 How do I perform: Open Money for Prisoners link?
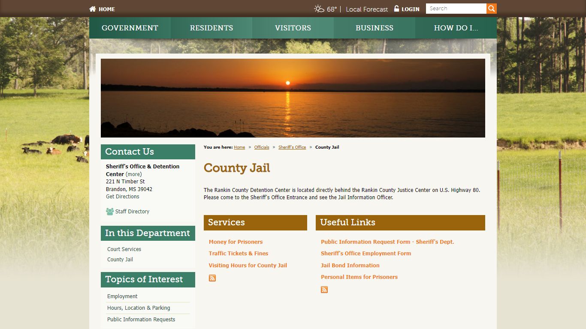[x=236, y=242]
